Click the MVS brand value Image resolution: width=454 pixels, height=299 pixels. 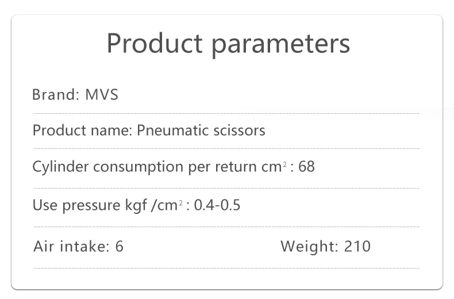point(102,94)
